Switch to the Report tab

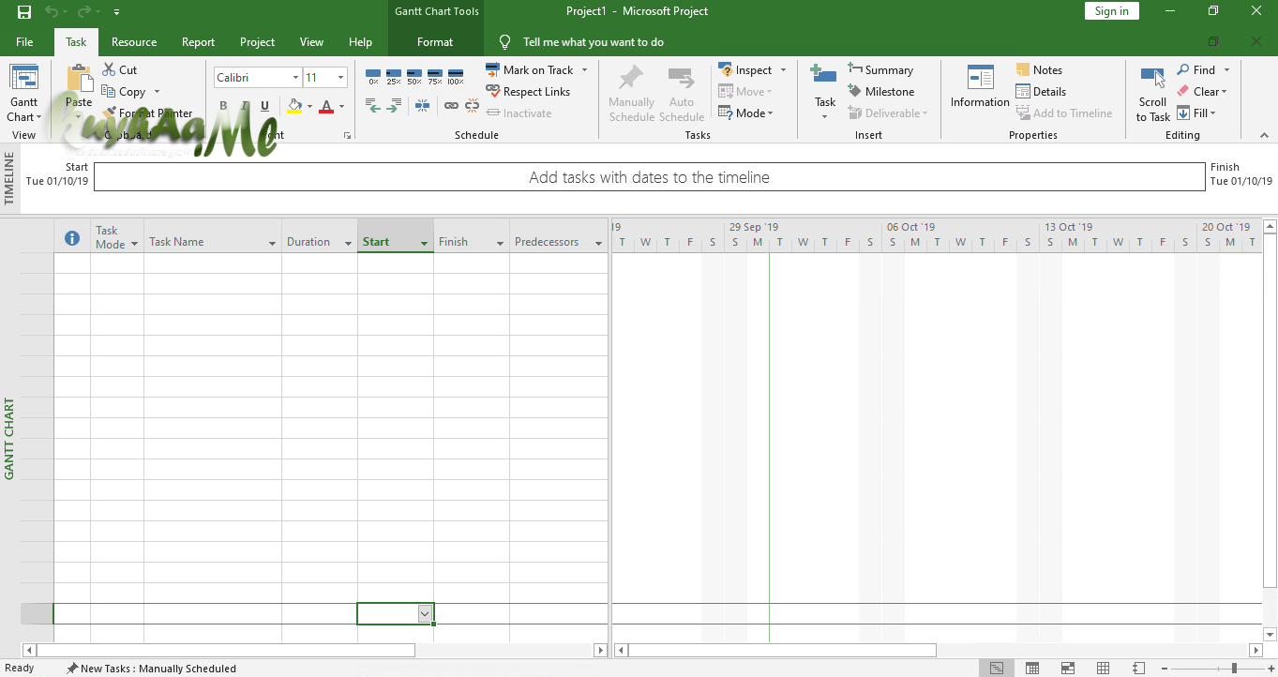[x=198, y=42]
